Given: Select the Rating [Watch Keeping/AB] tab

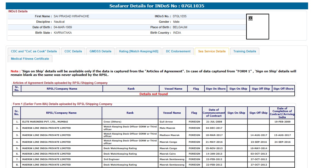Looking at the screenshot, I should (x=138, y=51).
